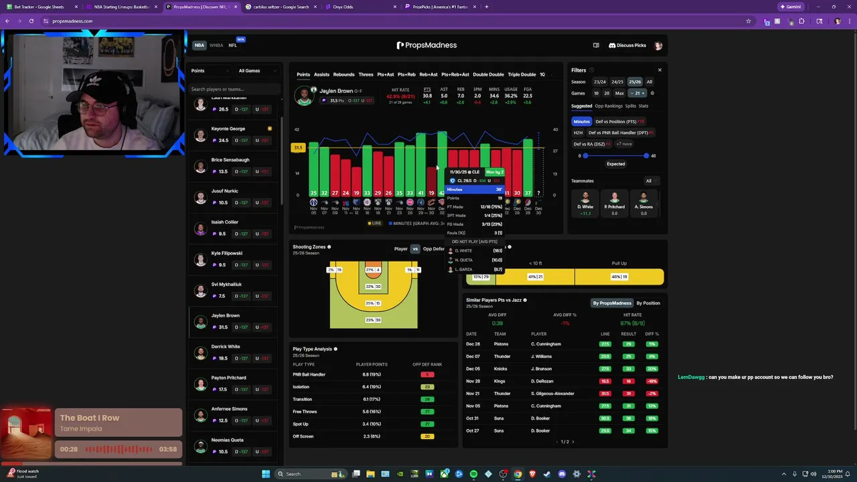The image size is (857, 482).
Task: Open the user profile avatar
Action: tap(658, 46)
